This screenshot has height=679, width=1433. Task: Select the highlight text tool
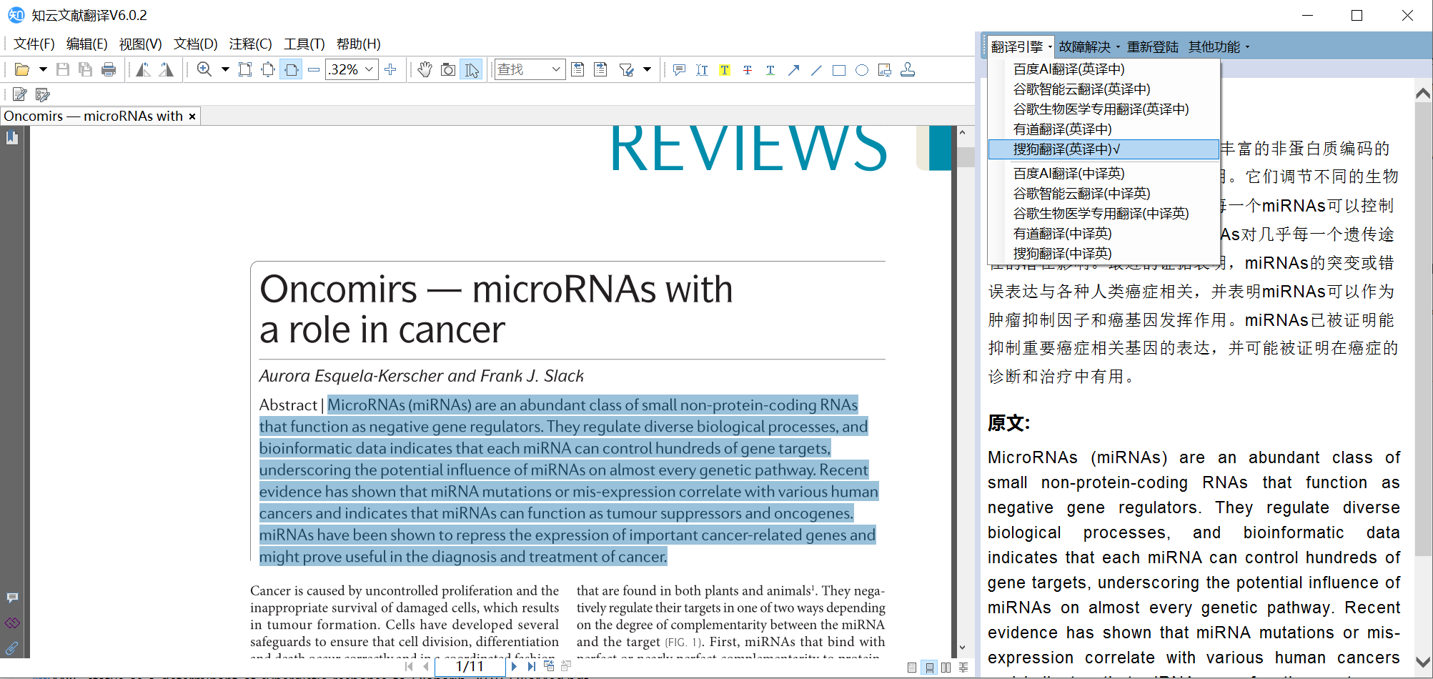725,69
